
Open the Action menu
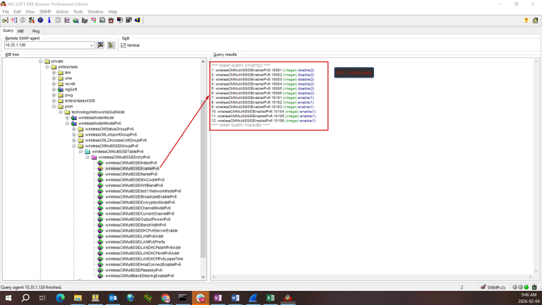click(62, 11)
